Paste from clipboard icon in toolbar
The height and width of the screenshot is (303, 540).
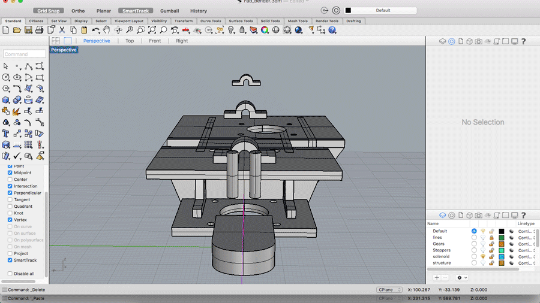85,30
